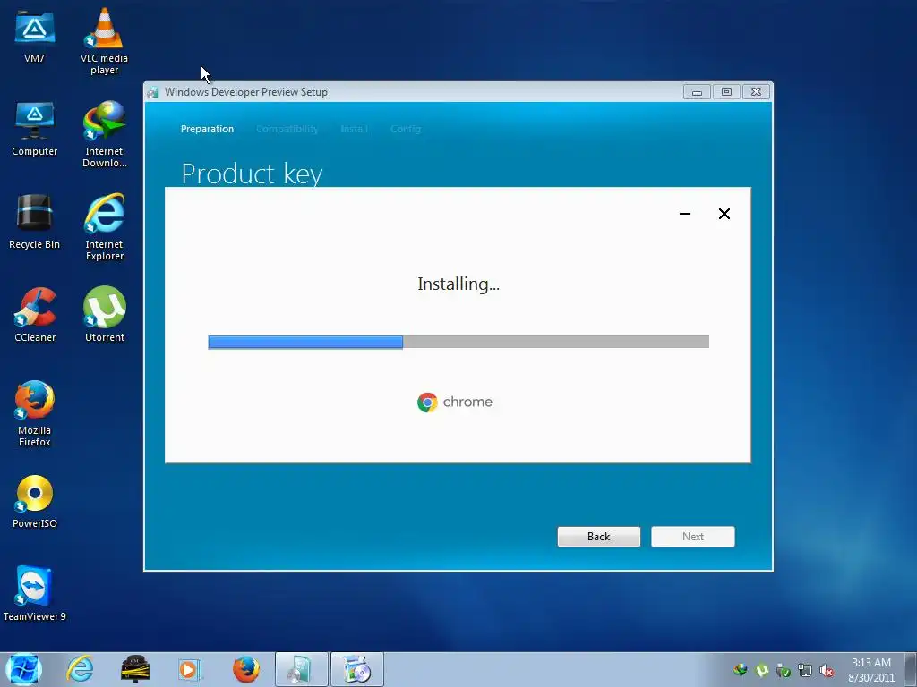This screenshot has width=917, height=687.
Task: Click the installing progress bar
Action: pos(458,342)
